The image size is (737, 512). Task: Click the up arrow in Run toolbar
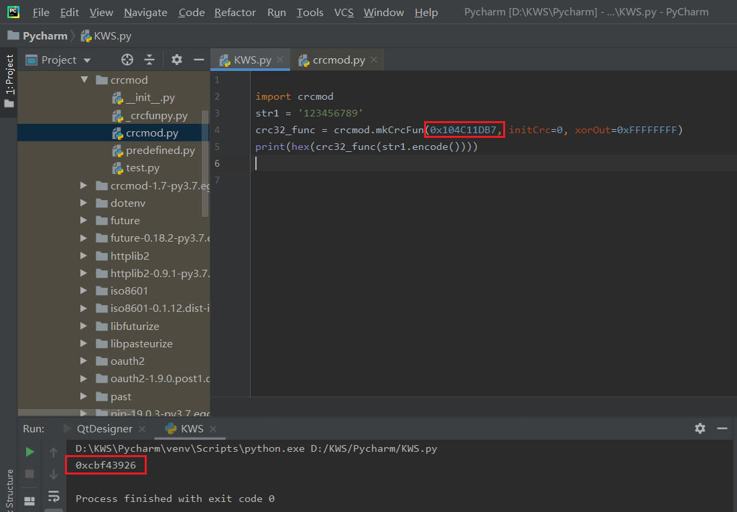tap(54, 452)
